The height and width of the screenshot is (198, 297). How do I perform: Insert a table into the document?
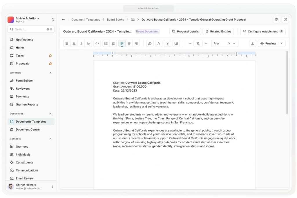(x=176, y=43)
